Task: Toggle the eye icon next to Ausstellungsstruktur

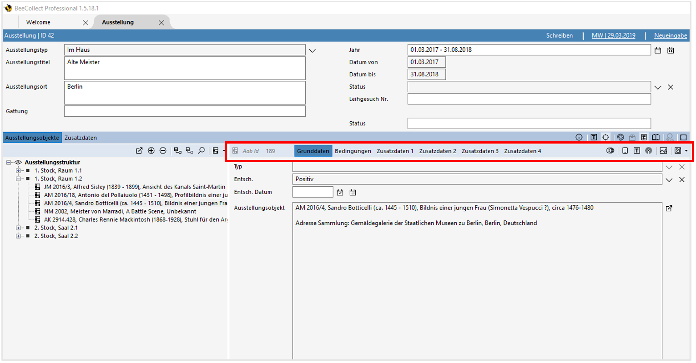Action: 18,162
